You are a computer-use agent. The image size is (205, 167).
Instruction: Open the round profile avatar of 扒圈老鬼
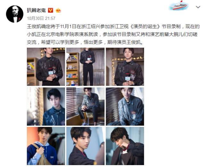point(15,14)
